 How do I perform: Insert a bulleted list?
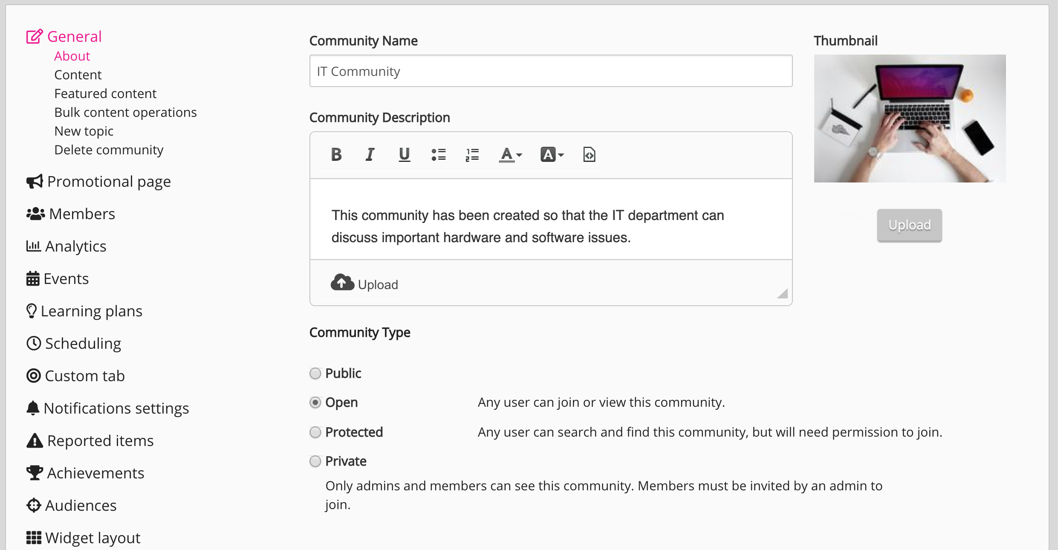438,155
